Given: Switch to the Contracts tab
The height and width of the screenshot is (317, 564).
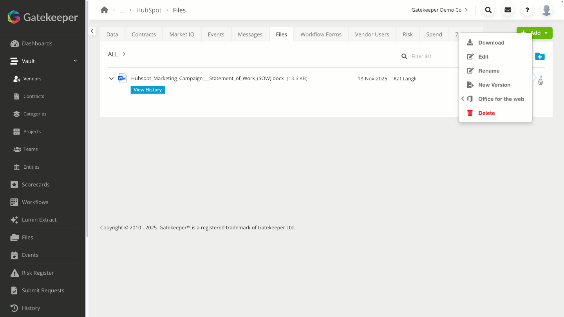Looking at the screenshot, I should (x=144, y=34).
